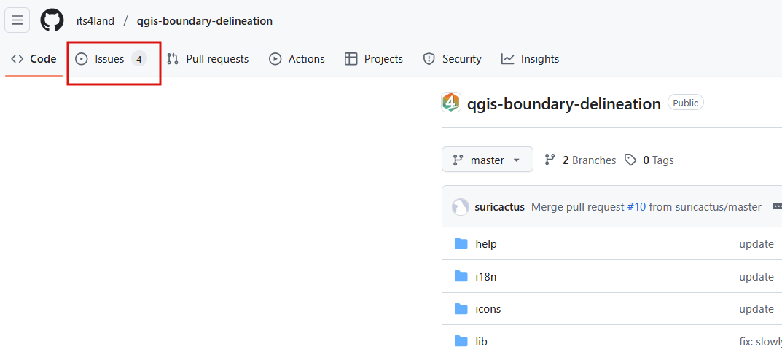
Task: Click the i18n folder icon
Action: click(x=461, y=276)
